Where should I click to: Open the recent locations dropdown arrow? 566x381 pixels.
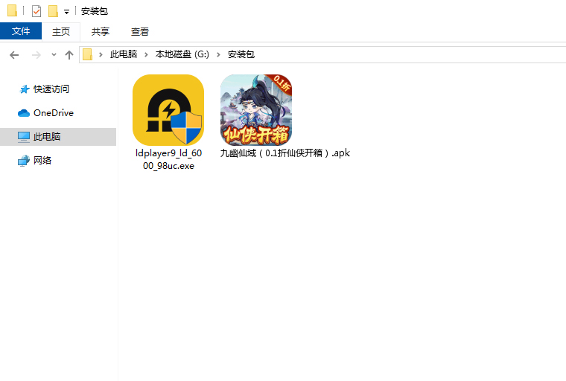tap(54, 55)
